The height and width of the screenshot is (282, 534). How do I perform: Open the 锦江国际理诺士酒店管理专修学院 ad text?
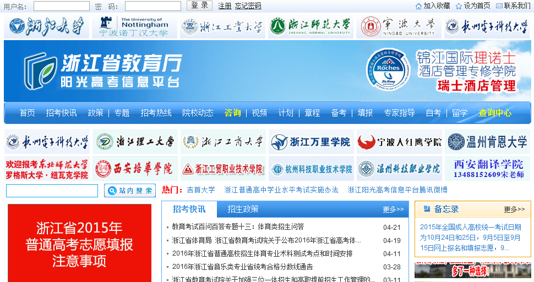pos(466,71)
